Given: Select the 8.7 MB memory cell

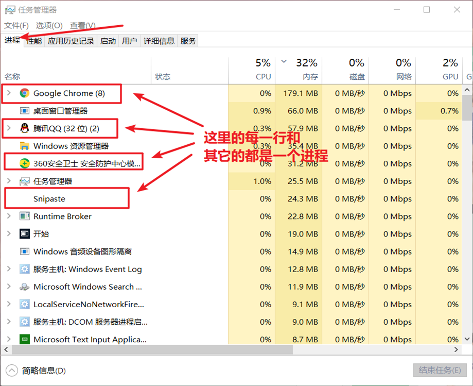Looking at the screenshot, I should (299, 339).
